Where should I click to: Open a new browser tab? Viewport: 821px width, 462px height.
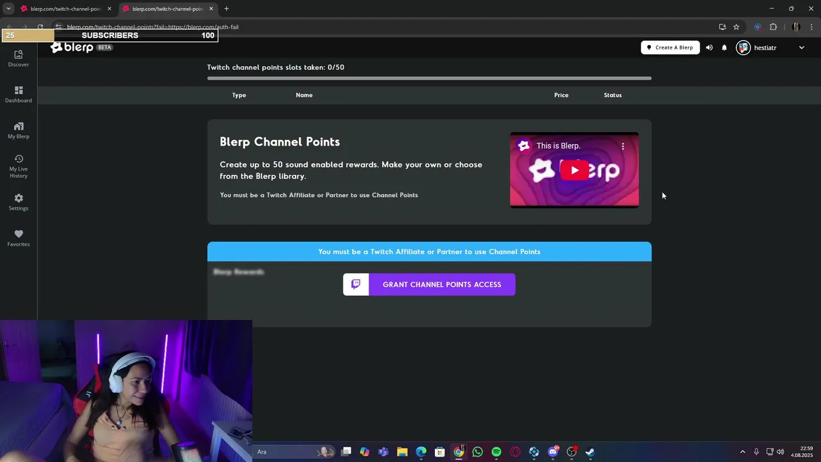point(226,9)
